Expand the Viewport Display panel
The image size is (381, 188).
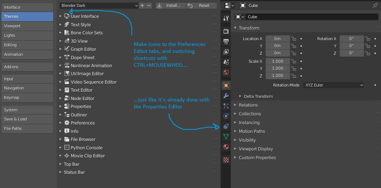235,149
